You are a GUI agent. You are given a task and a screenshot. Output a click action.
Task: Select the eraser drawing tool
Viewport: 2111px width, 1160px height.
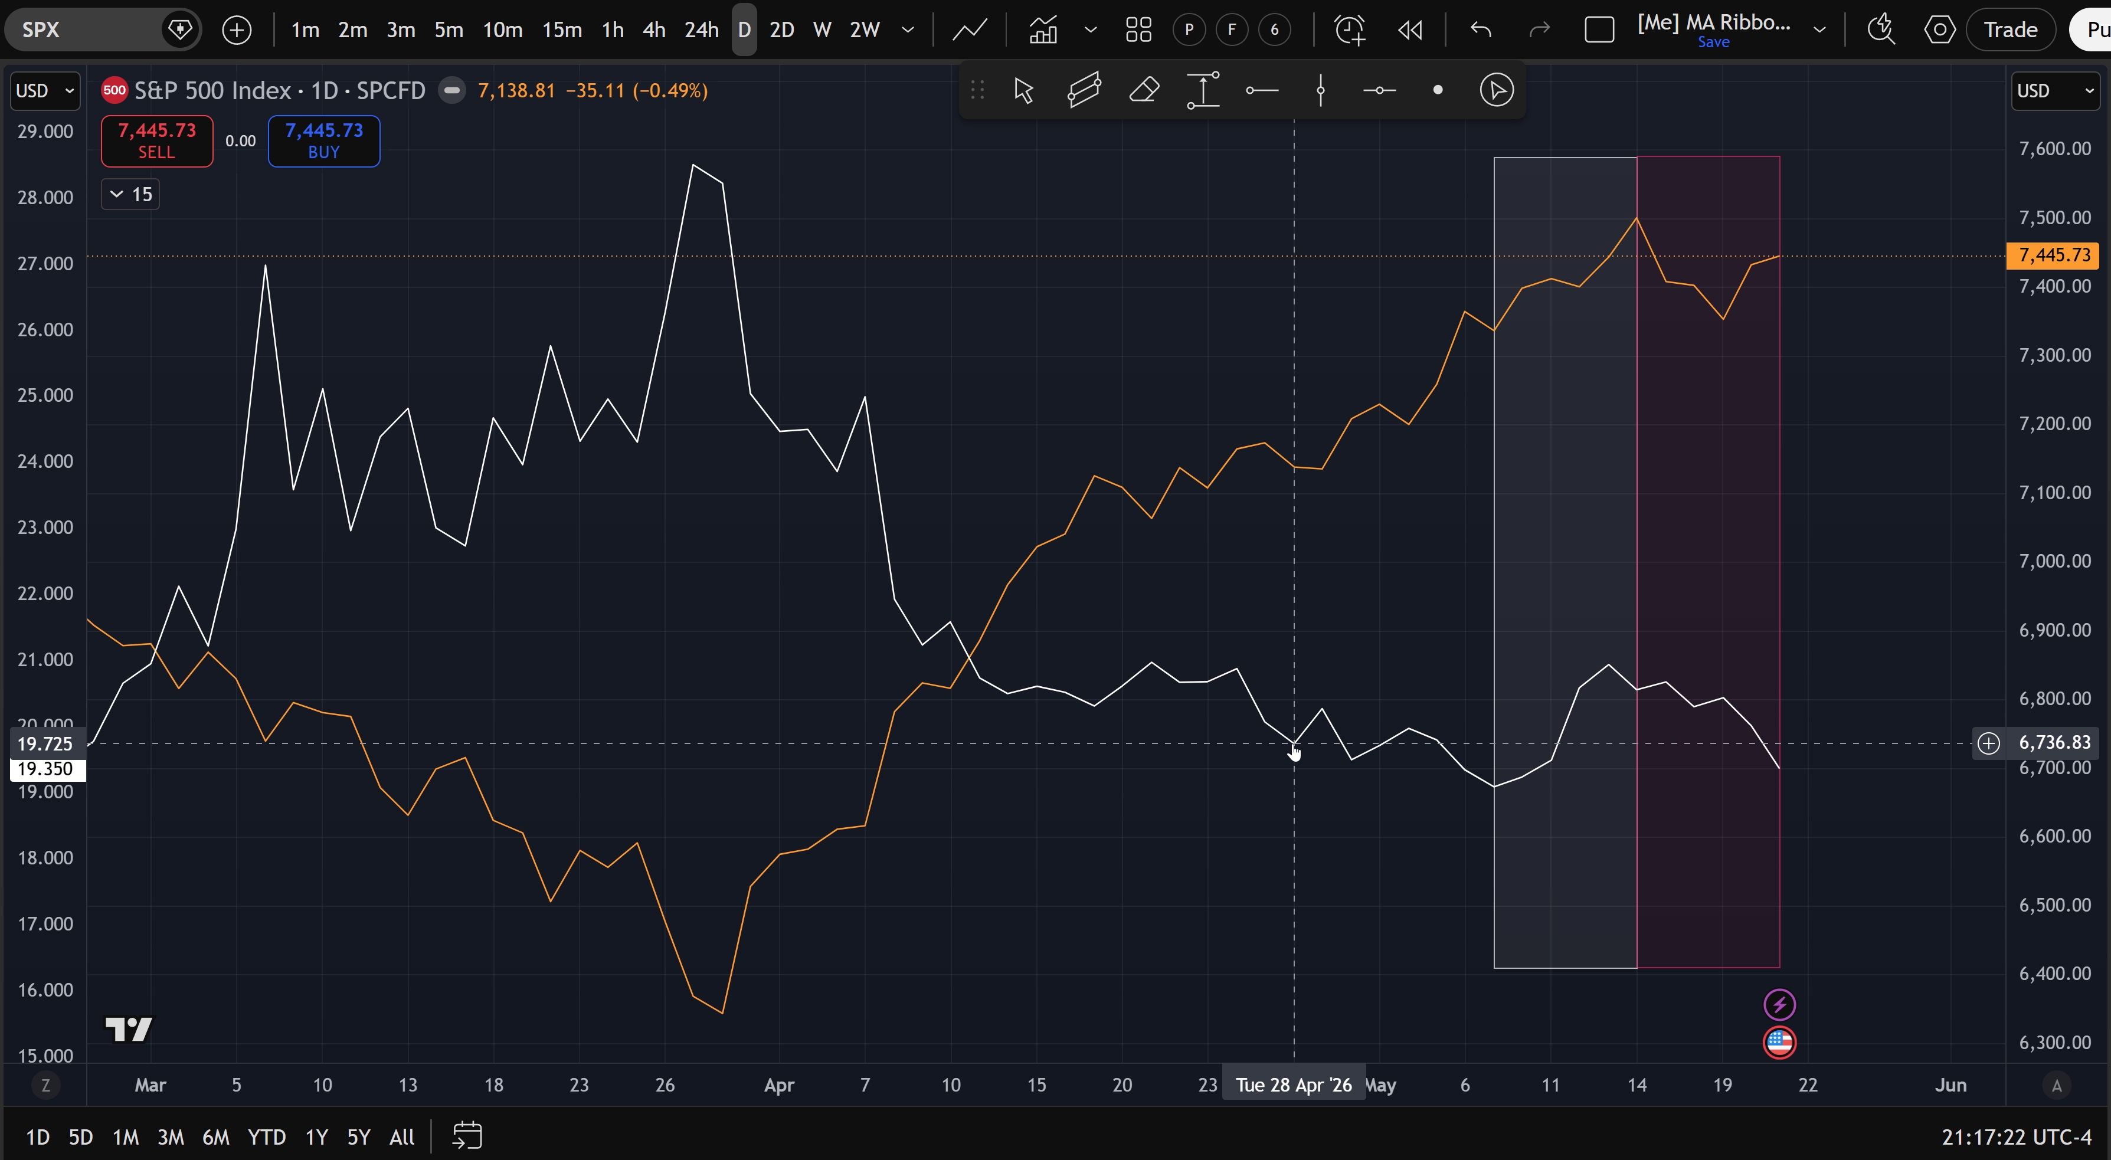1144,90
